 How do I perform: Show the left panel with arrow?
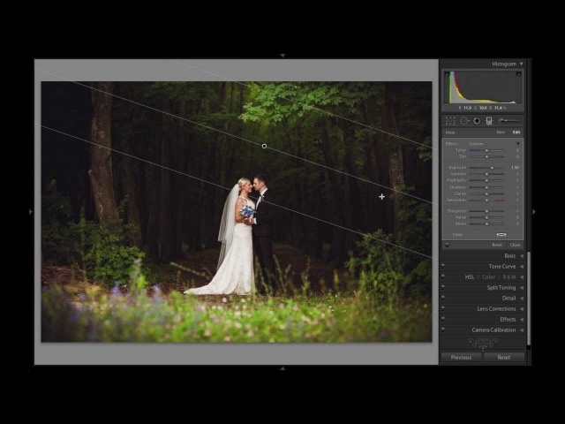[x=31, y=212]
